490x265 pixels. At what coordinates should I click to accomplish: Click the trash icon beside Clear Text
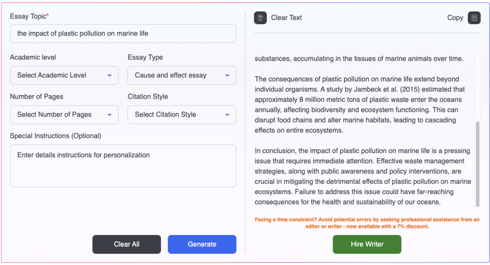[260, 18]
